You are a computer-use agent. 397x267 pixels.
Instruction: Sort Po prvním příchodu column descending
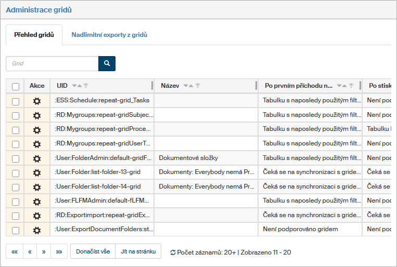(x=339, y=86)
